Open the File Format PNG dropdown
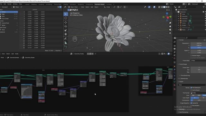This screenshot has height=116, width=206. [198, 93]
